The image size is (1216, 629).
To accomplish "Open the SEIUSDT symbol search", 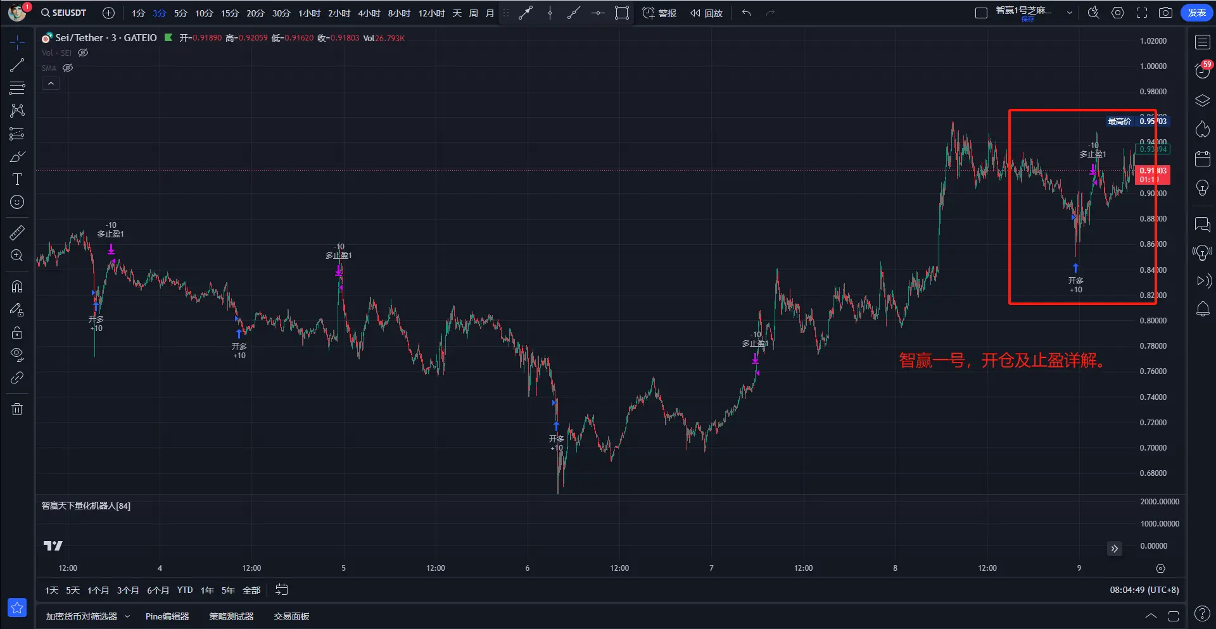I will pyautogui.click(x=63, y=13).
